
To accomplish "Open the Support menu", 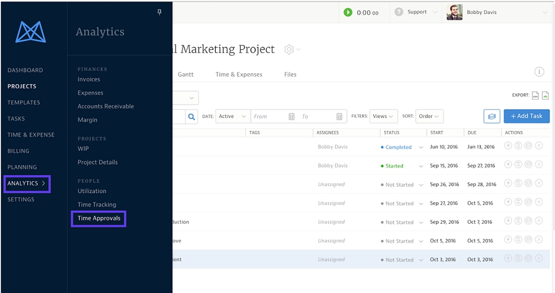I will tap(417, 12).
